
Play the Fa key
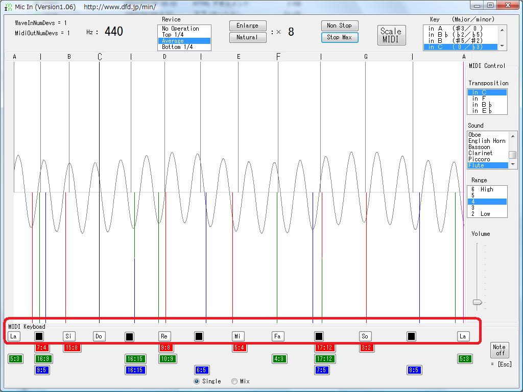[277, 336]
